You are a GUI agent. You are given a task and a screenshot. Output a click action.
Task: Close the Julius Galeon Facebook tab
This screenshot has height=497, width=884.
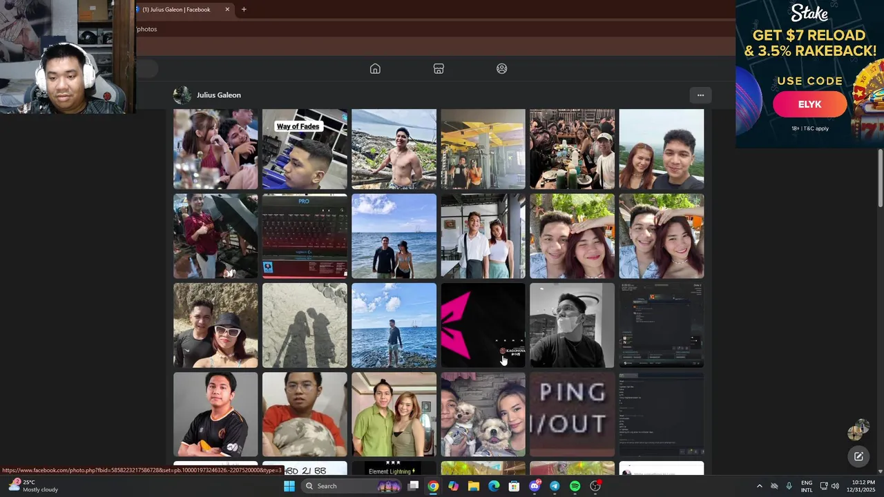(x=227, y=10)
